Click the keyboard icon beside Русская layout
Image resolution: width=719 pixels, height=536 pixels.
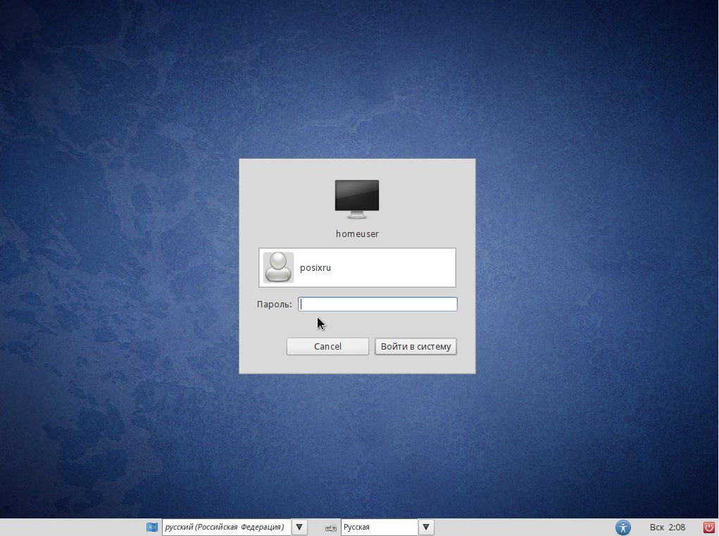pyautogui.click(x=330, y=528)
